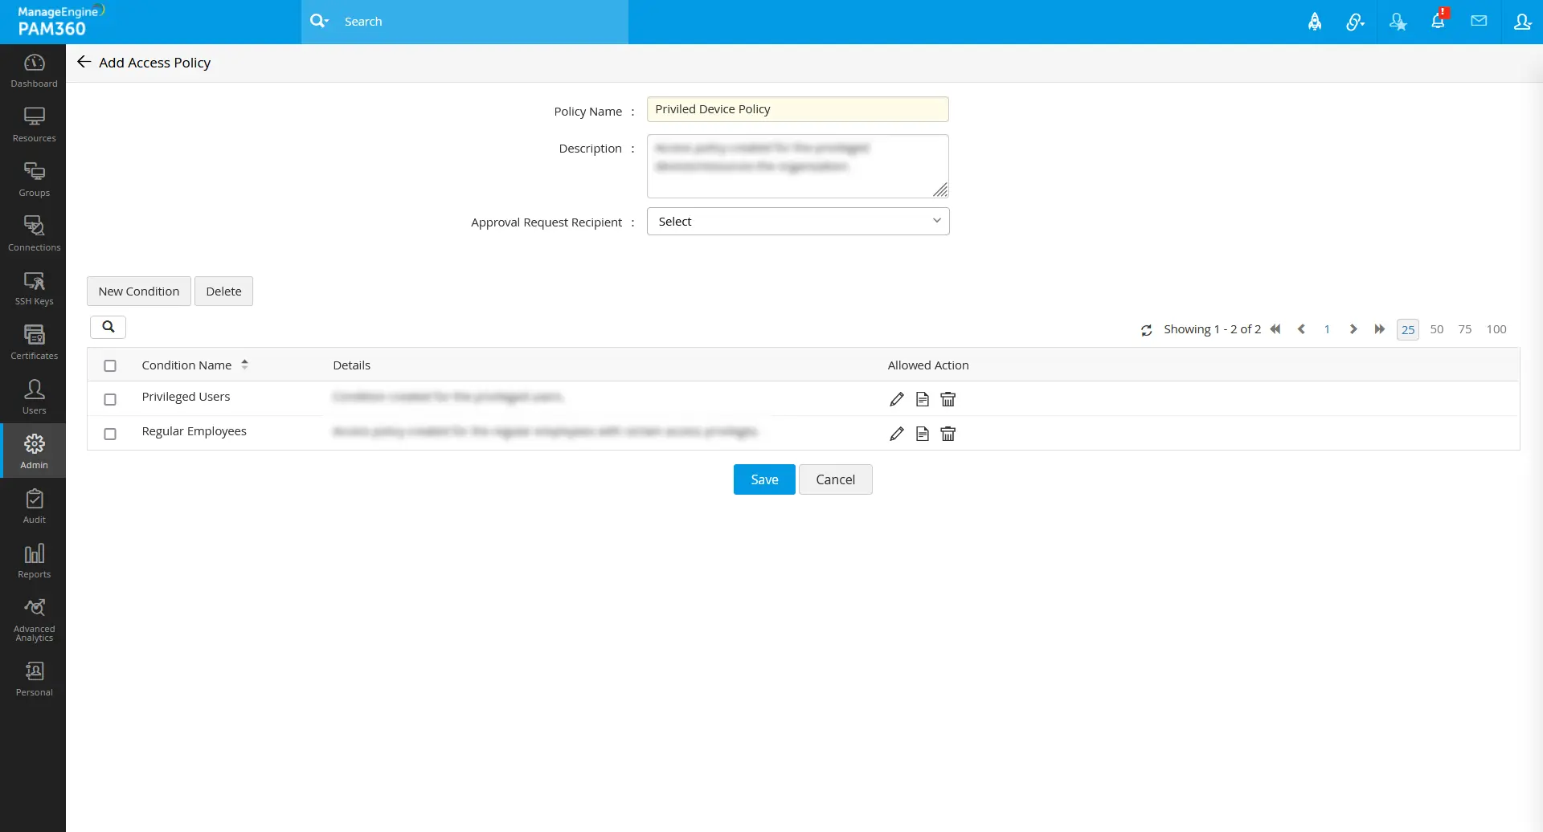Delete the Privileged Users condition via trash icon
Screen dimensions: 1543x832
tap(948, 399)
